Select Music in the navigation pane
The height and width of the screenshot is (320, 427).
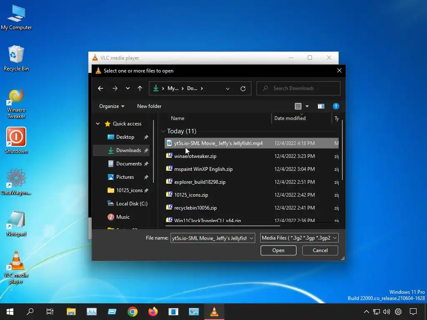point(123,217)
